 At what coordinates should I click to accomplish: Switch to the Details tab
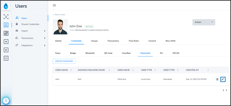coord(58,41)
